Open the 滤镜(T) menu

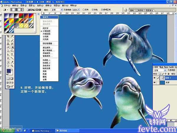(48, 6)
